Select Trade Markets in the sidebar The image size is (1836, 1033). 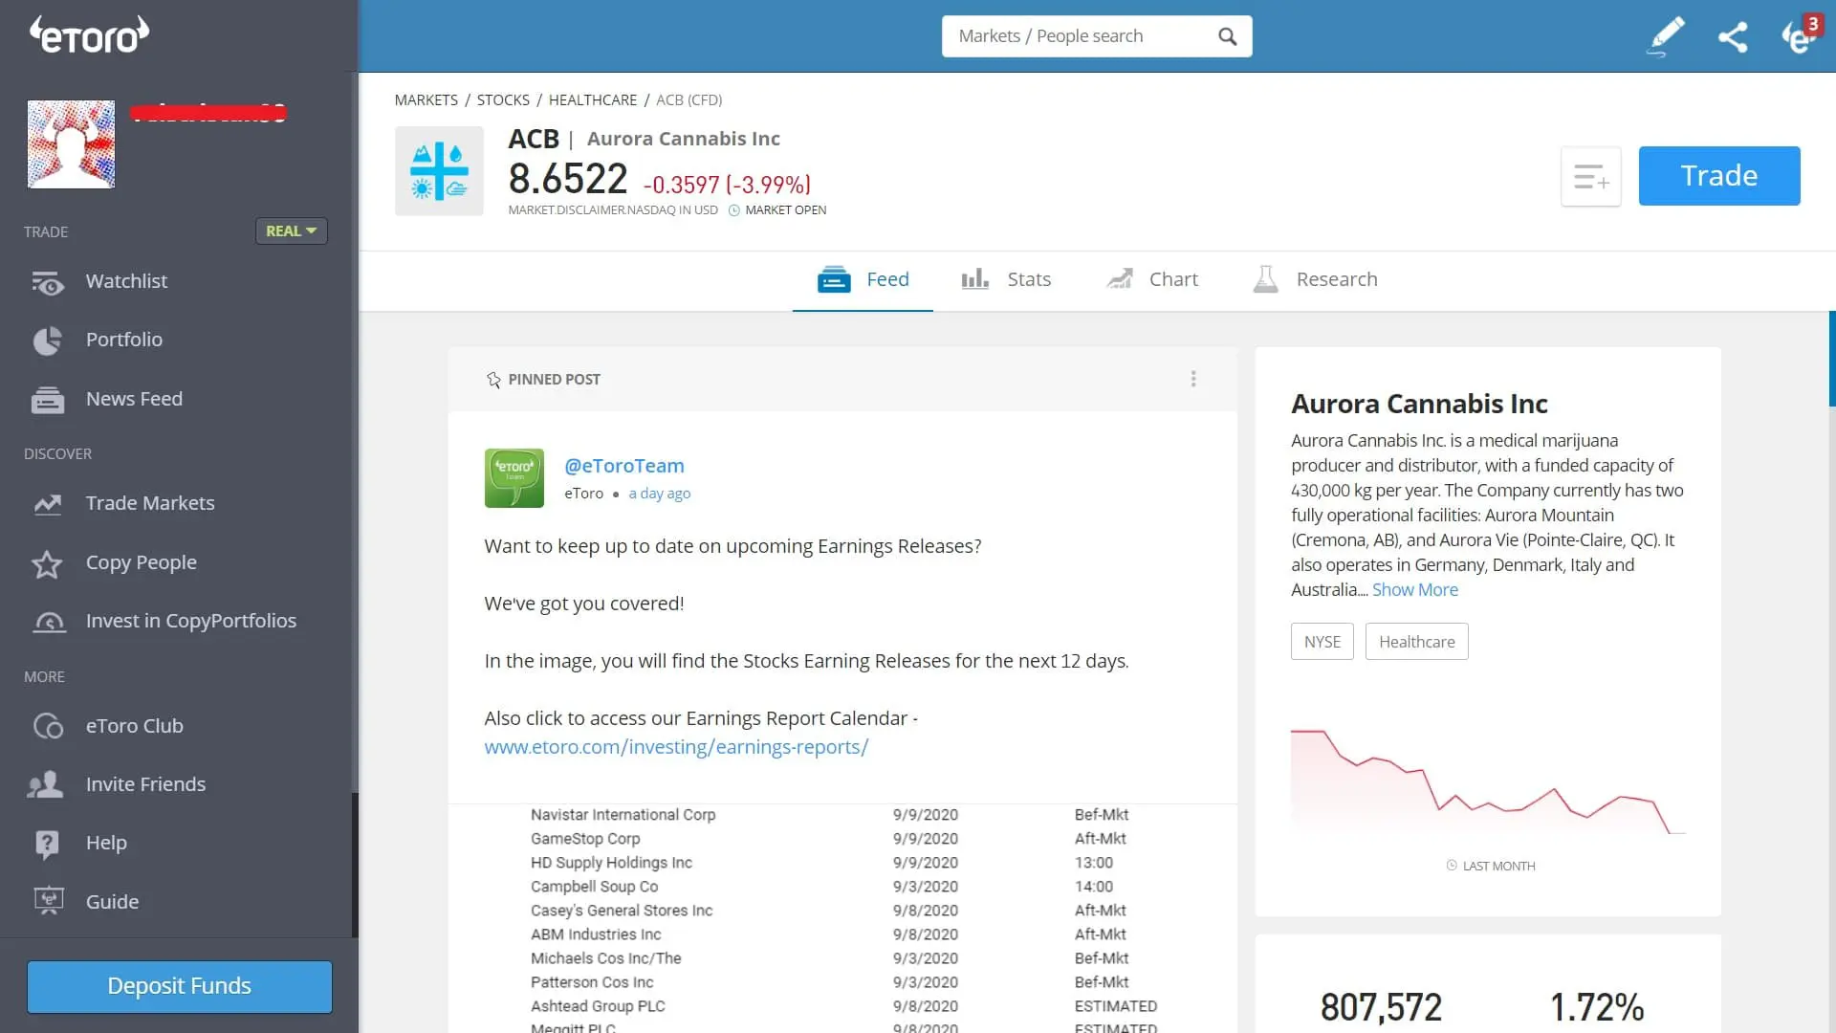tap(150, 503)
